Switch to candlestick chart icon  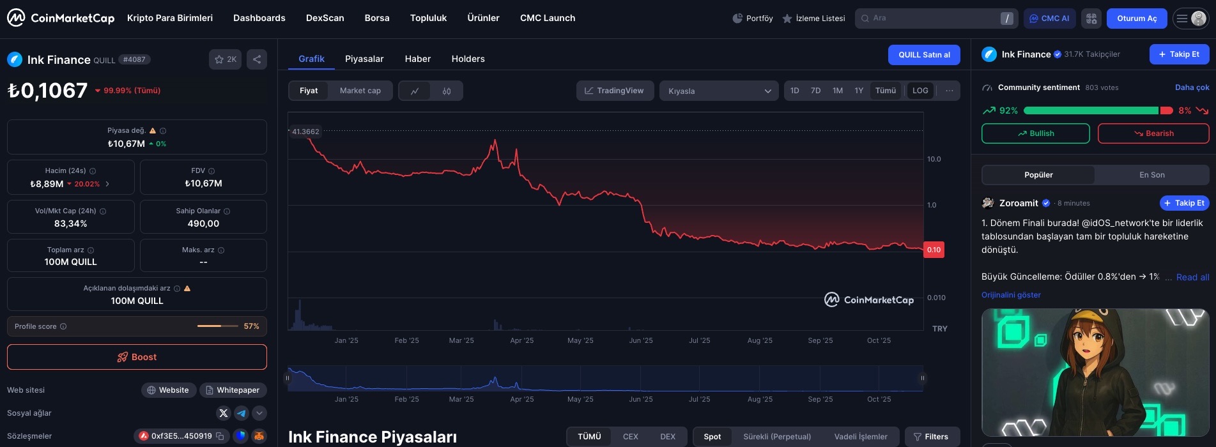[447, 91]
